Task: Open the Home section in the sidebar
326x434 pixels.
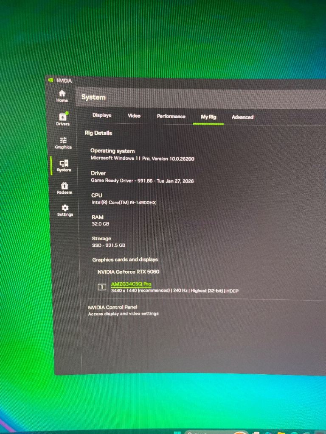Action: pyautogui.click(x=62, y=96)
